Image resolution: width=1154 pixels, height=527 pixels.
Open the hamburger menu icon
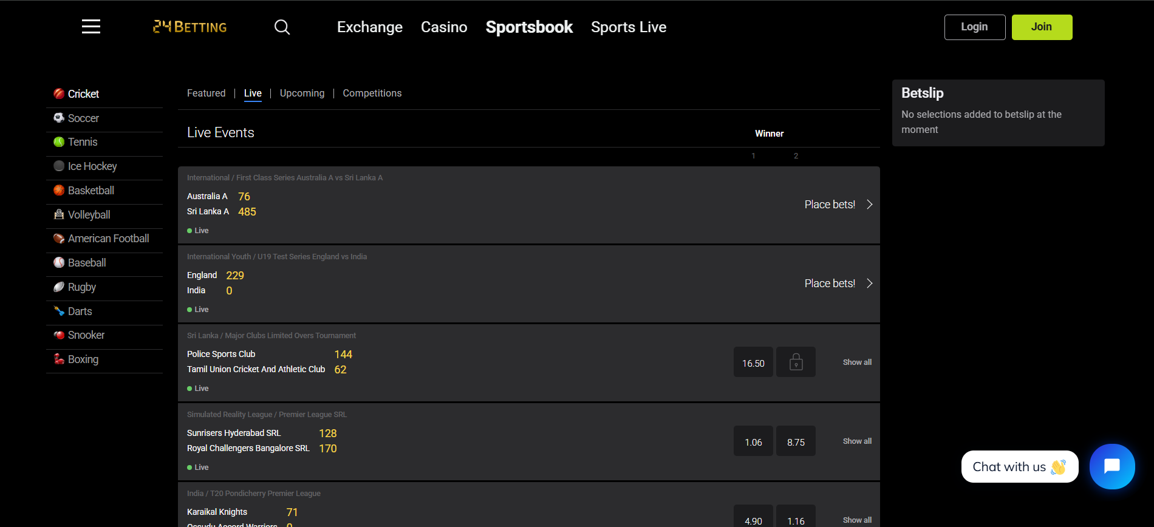click(91, 27)
